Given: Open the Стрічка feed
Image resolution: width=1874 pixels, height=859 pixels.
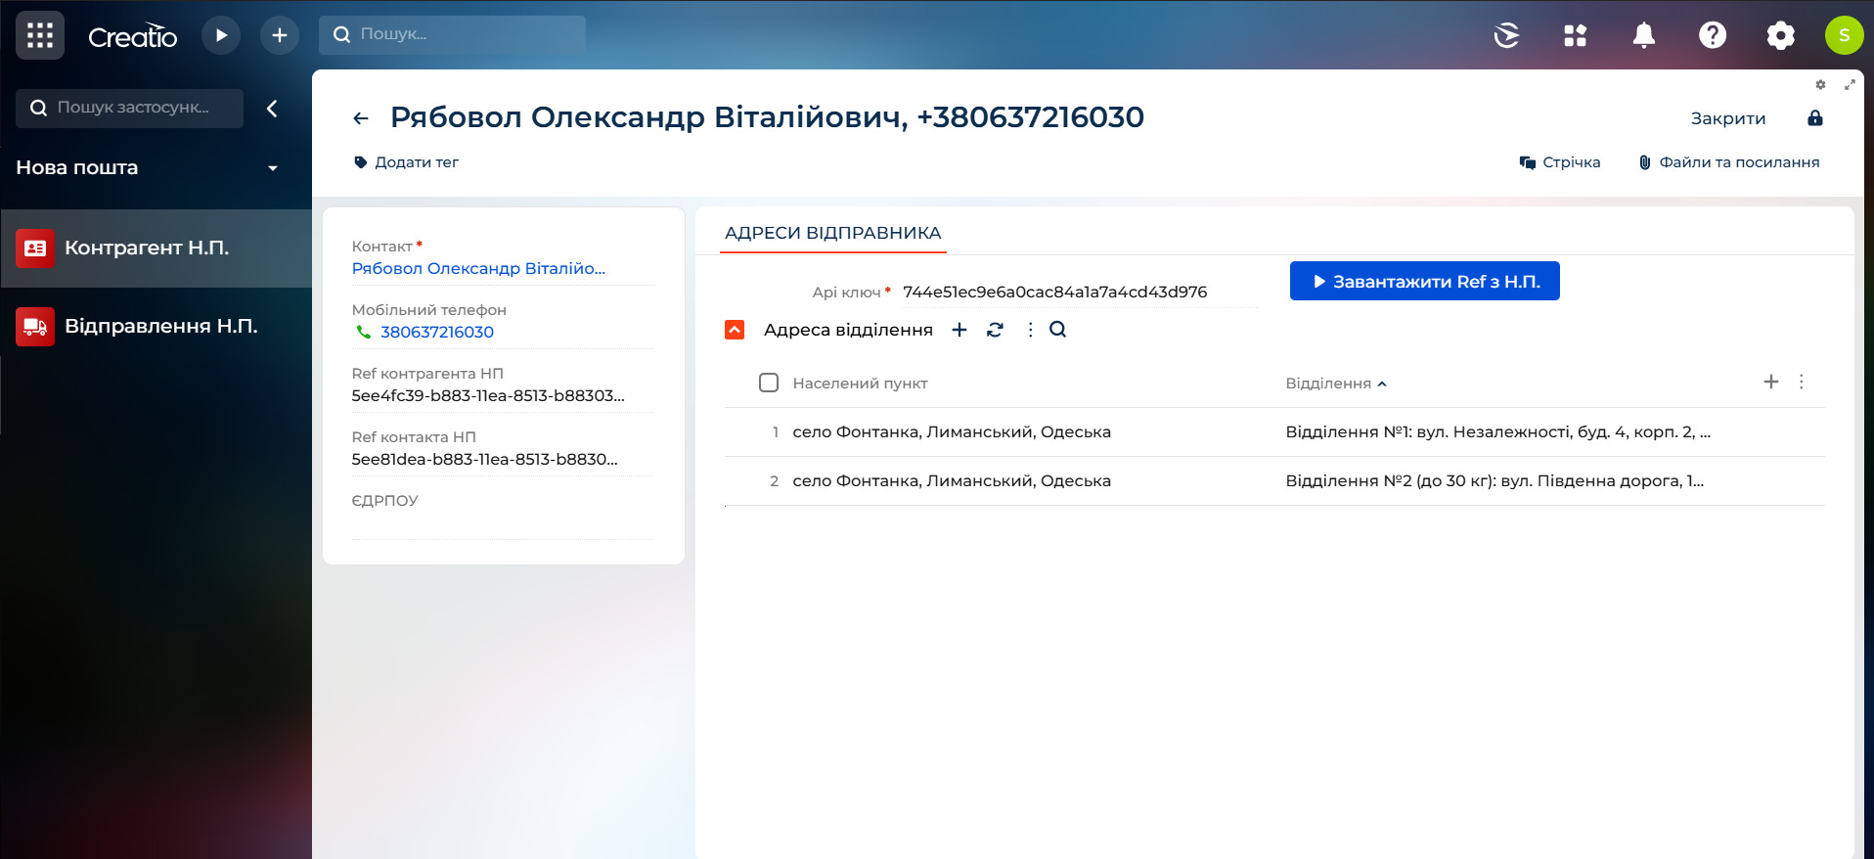Looking at the screenshot, I should pos(1560,162).
